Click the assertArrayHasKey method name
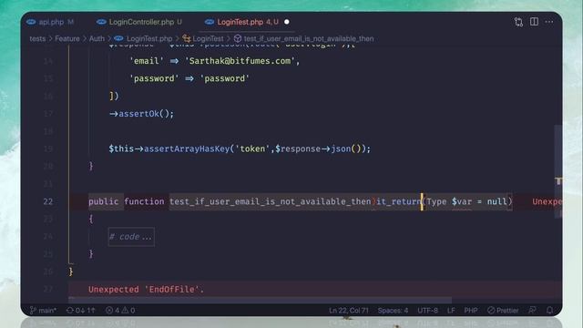Screen dimensions: 583x328 coord(187,149)
